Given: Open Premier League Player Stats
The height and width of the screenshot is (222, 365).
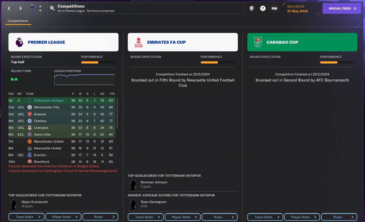Looking at the screenshot, I should pyautogui.click(x=63, y=217).
